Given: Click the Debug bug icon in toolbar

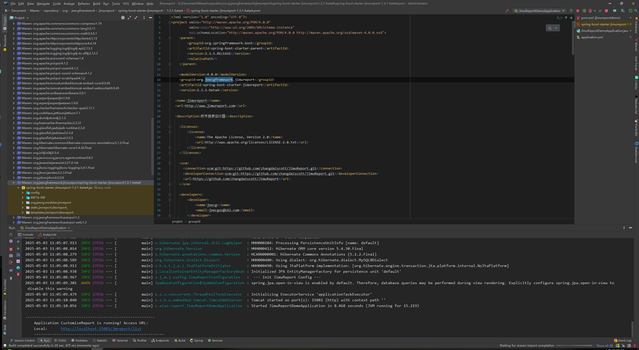Looking at the screenshot, I should [578, 11].
